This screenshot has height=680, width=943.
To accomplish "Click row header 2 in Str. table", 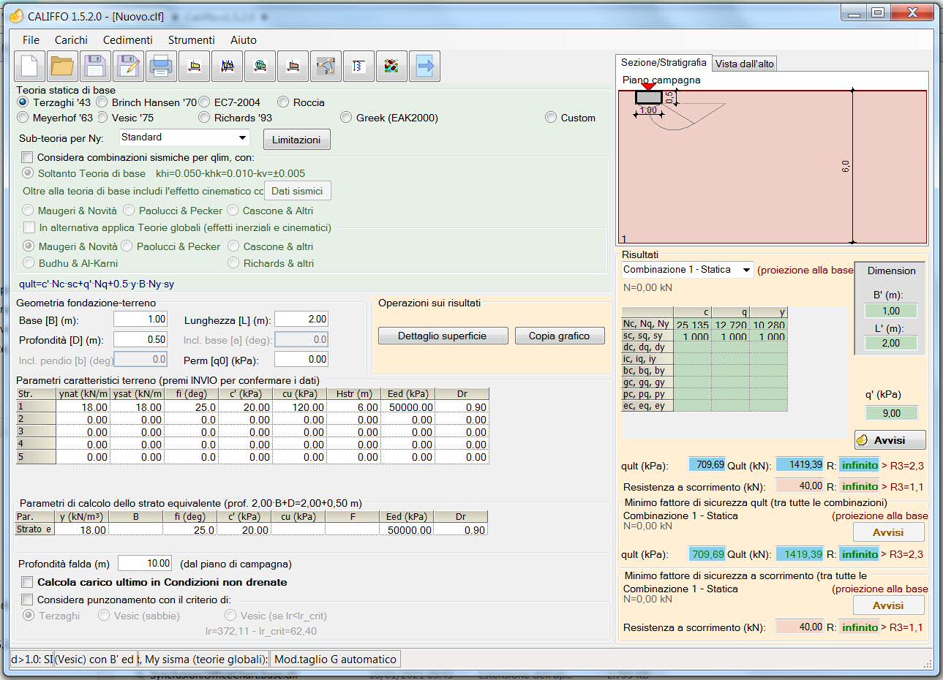I will click(x=35, y=420).
